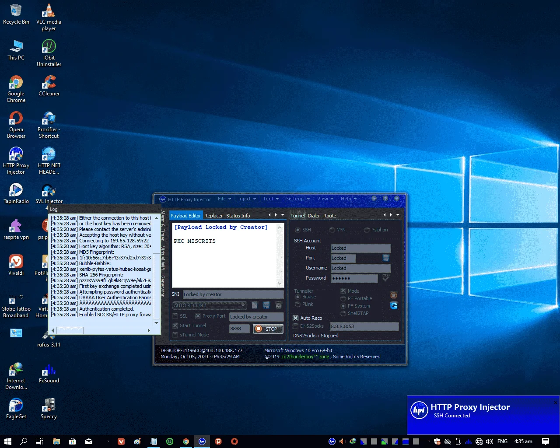Viewport: 560px width, 448px height.
Task: Switch to the Status Info tab
Action: click(238, 216)
